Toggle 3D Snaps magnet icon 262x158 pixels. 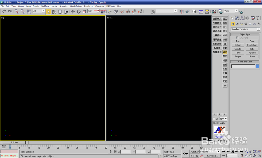click(122, 12)
